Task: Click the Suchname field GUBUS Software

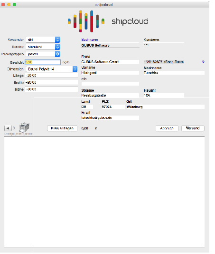Action: 110,46
